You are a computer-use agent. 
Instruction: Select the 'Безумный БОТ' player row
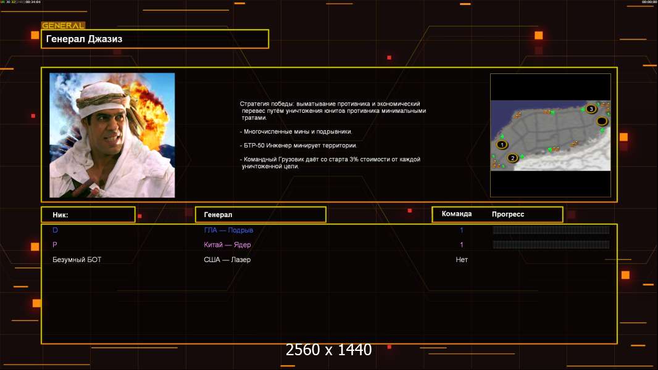[x=329, y=260]
